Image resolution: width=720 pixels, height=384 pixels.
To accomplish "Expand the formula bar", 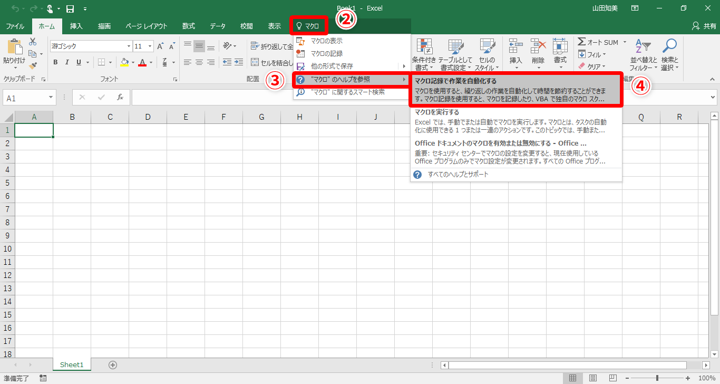I will (x=713, y=98).
